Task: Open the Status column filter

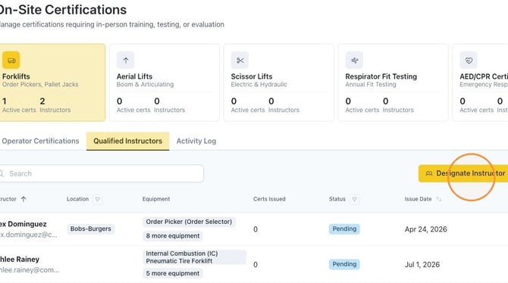Action: tap(354, 199)
